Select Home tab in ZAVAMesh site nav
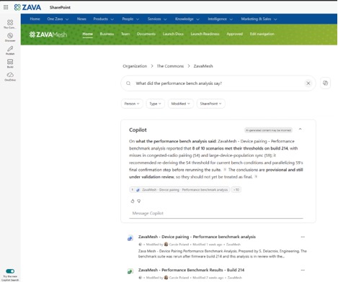The image size is (338, 282). point(87,34)
